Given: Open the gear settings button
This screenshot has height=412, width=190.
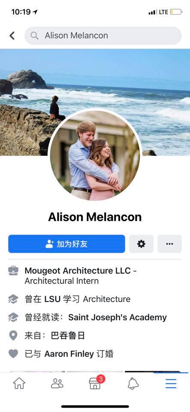Looking at the screenshot, I should tap(141, 244).
